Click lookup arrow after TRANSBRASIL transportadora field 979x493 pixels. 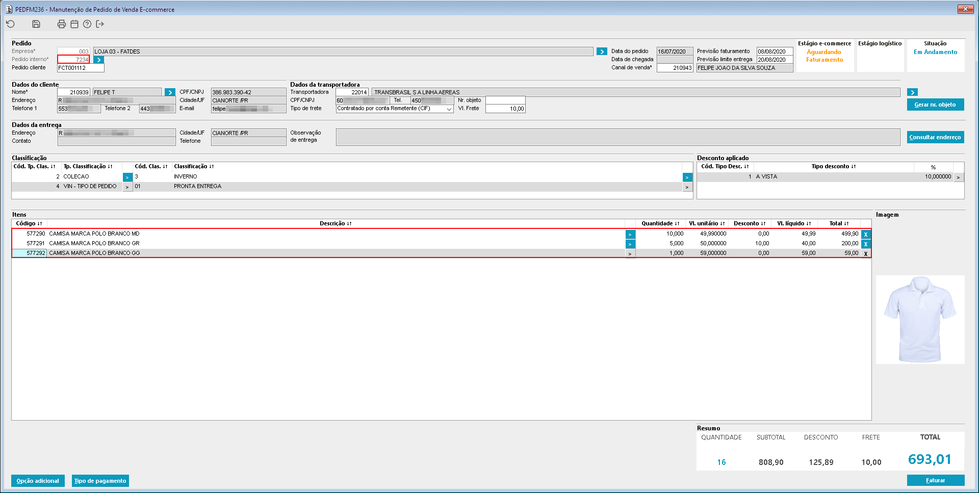[x=913, y=92]
